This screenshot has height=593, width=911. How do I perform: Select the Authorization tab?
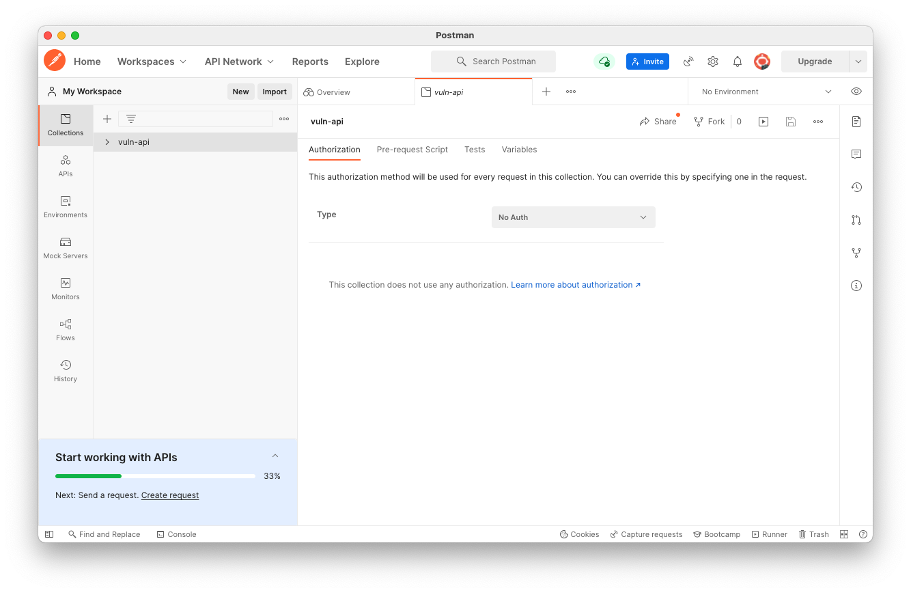(x=335, y=150)
